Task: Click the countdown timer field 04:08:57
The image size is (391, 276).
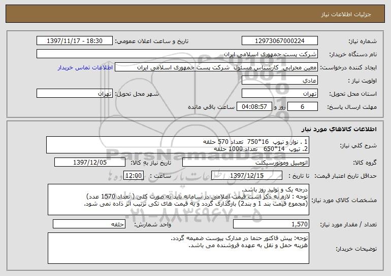Action: pos(254,107)
